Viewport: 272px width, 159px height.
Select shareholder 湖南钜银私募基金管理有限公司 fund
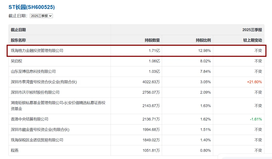point(58,106)
